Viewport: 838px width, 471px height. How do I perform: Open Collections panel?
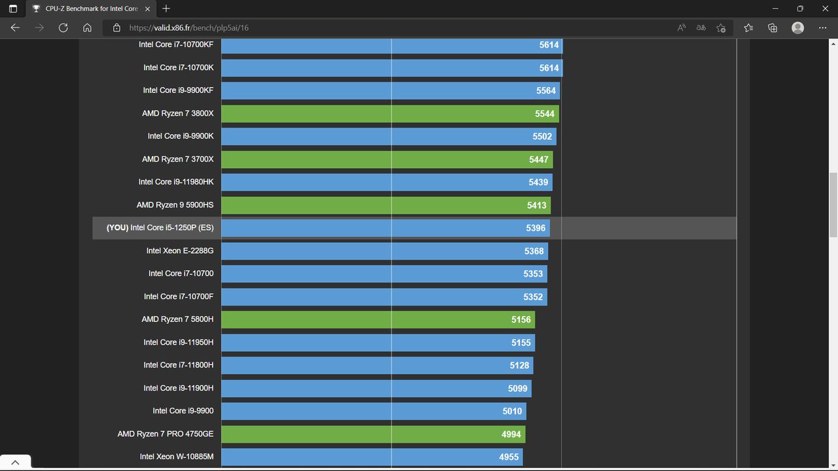point(773,27)
